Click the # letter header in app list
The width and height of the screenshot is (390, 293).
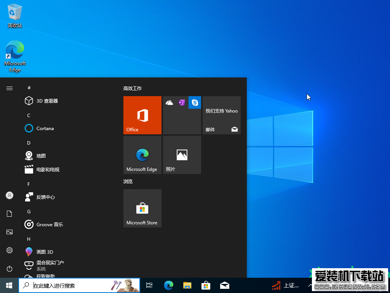coord(29,88)
